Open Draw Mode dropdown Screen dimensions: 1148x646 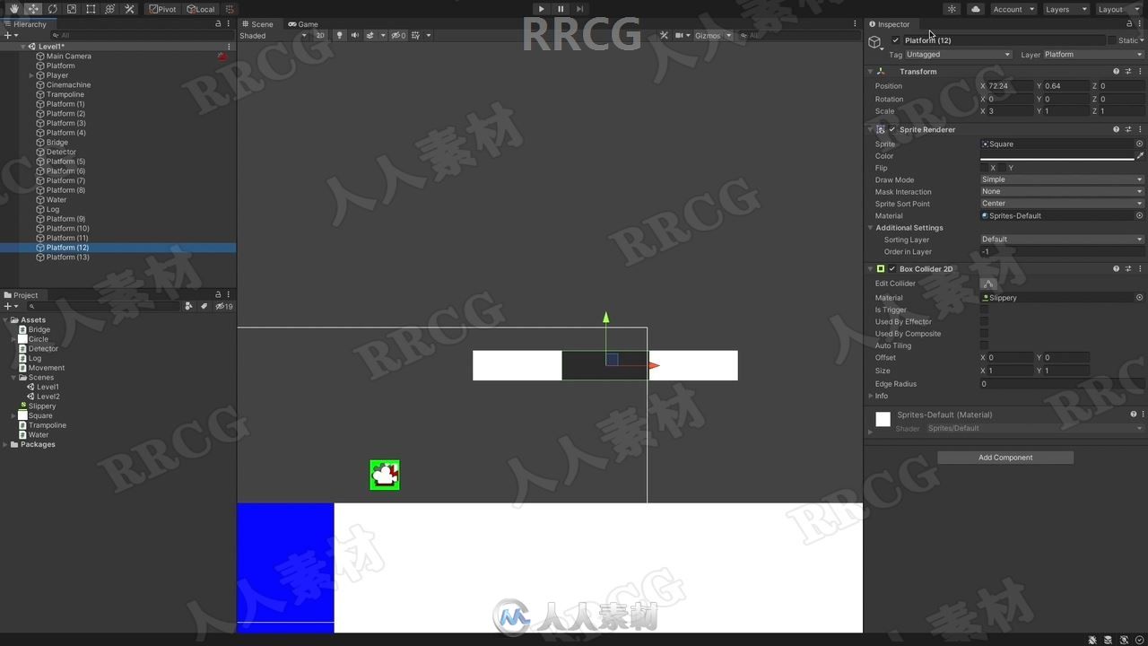tap(1062, 179)
